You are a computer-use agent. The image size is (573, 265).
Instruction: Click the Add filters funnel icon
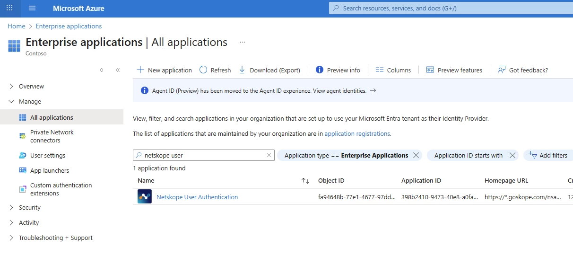[533, 155]
